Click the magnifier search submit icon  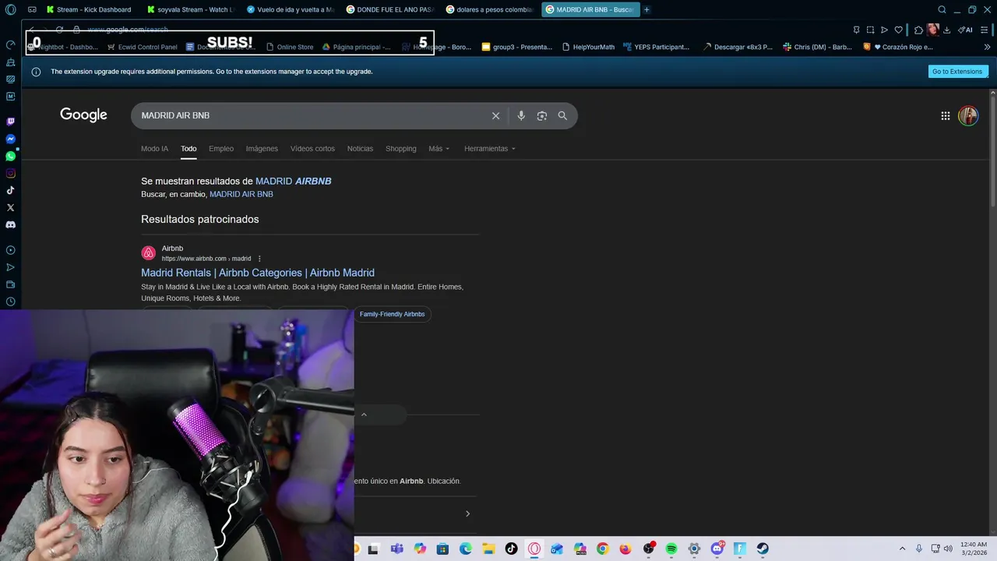click(562, 115)
